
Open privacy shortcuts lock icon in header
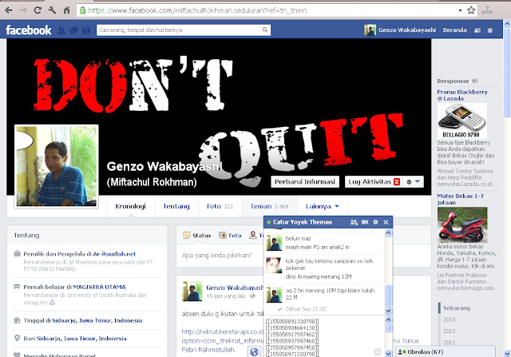(x=477, y=30)
